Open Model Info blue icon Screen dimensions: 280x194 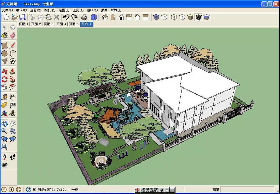click(x=94, y=17)
